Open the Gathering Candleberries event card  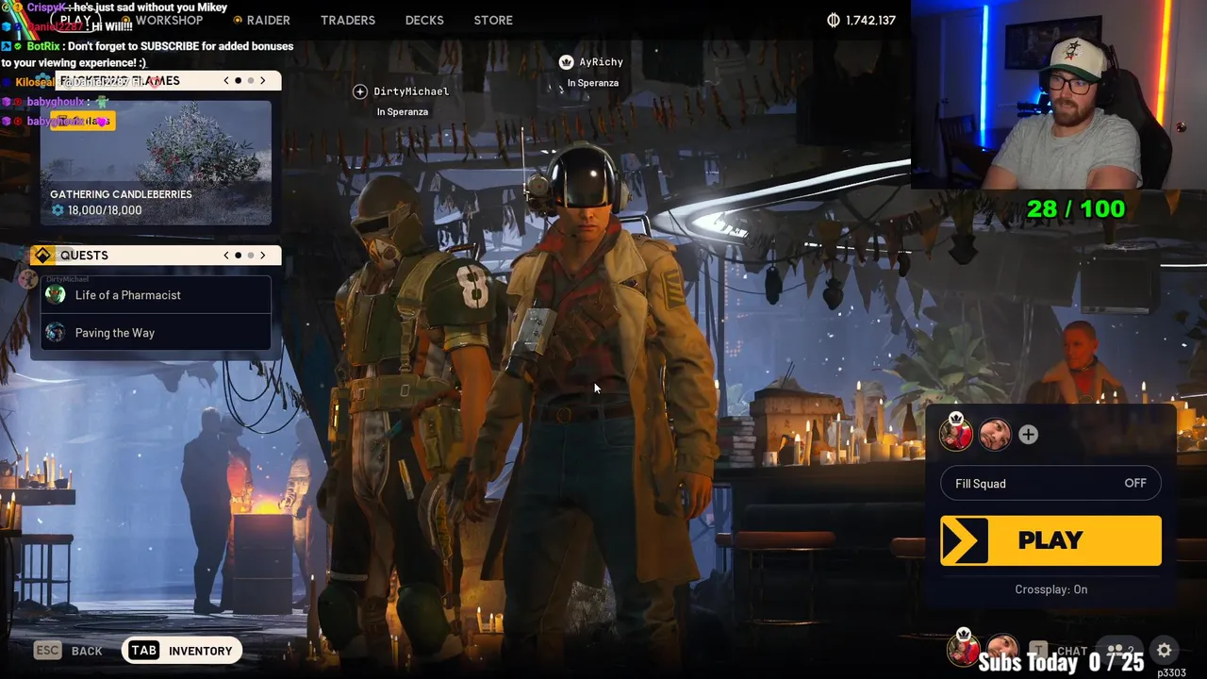pyautogui.click(x=156, y=162)
